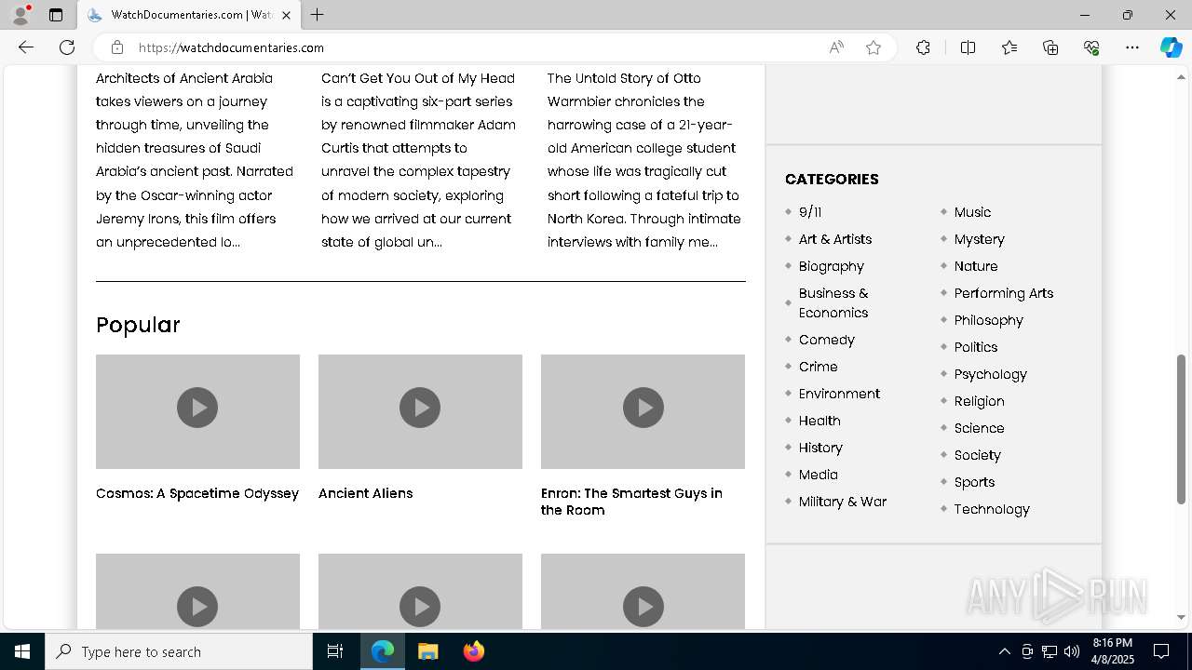This screenshot has width=1192, height=670.
Task: Browse the Technology category
Action: (x=992, y=509)
